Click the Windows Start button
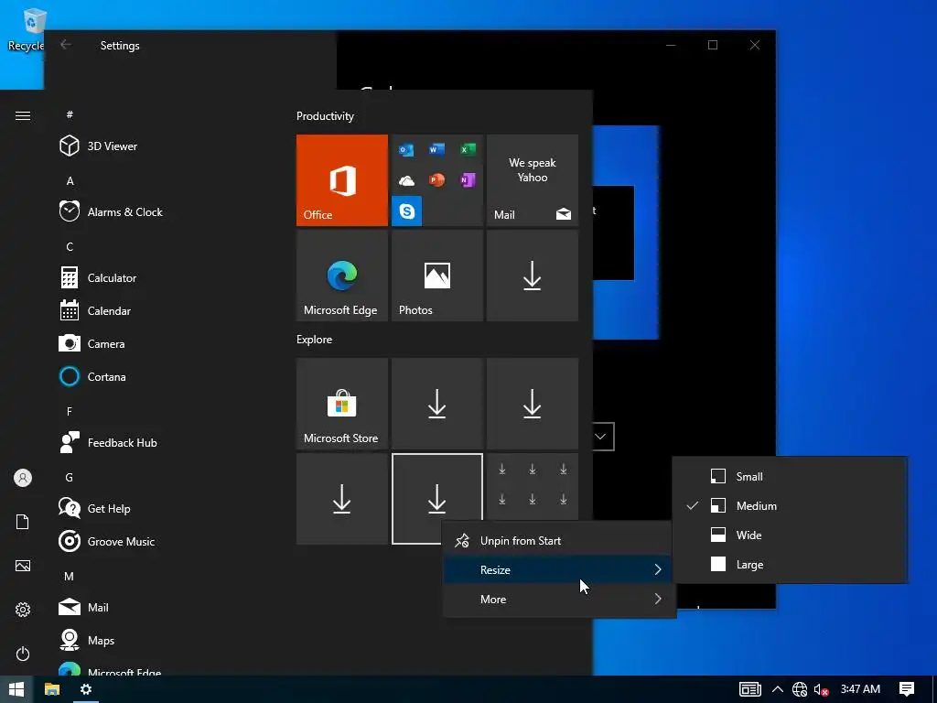Viewport: 937px width, 703px height. point(16,689)
